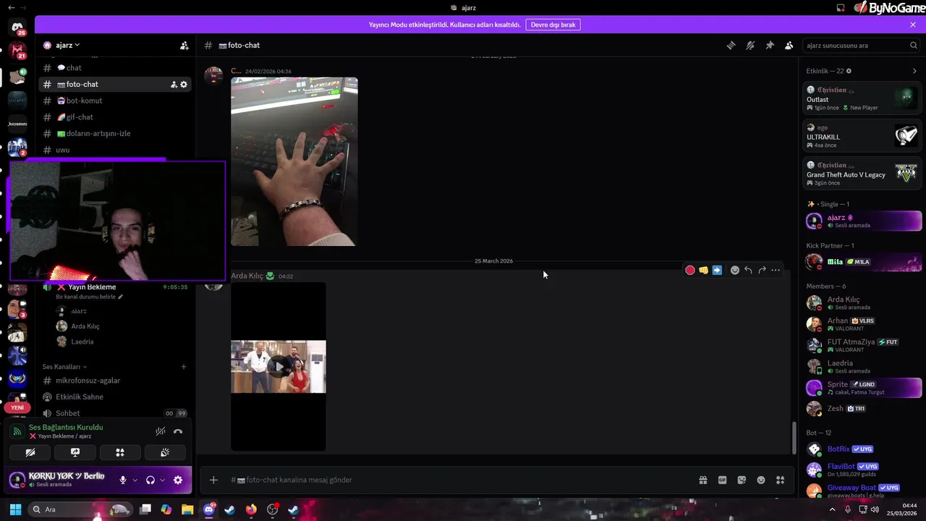The image size is (926, 521).
Task: Open the Threads icon in channel header
Action: (x=731, y=45)
